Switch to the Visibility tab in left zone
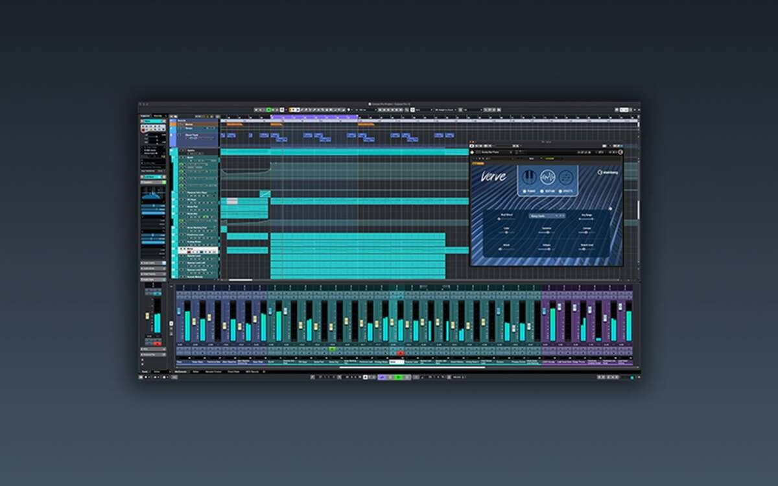This screenshot has height=486, width=778. tap(158, 116)
